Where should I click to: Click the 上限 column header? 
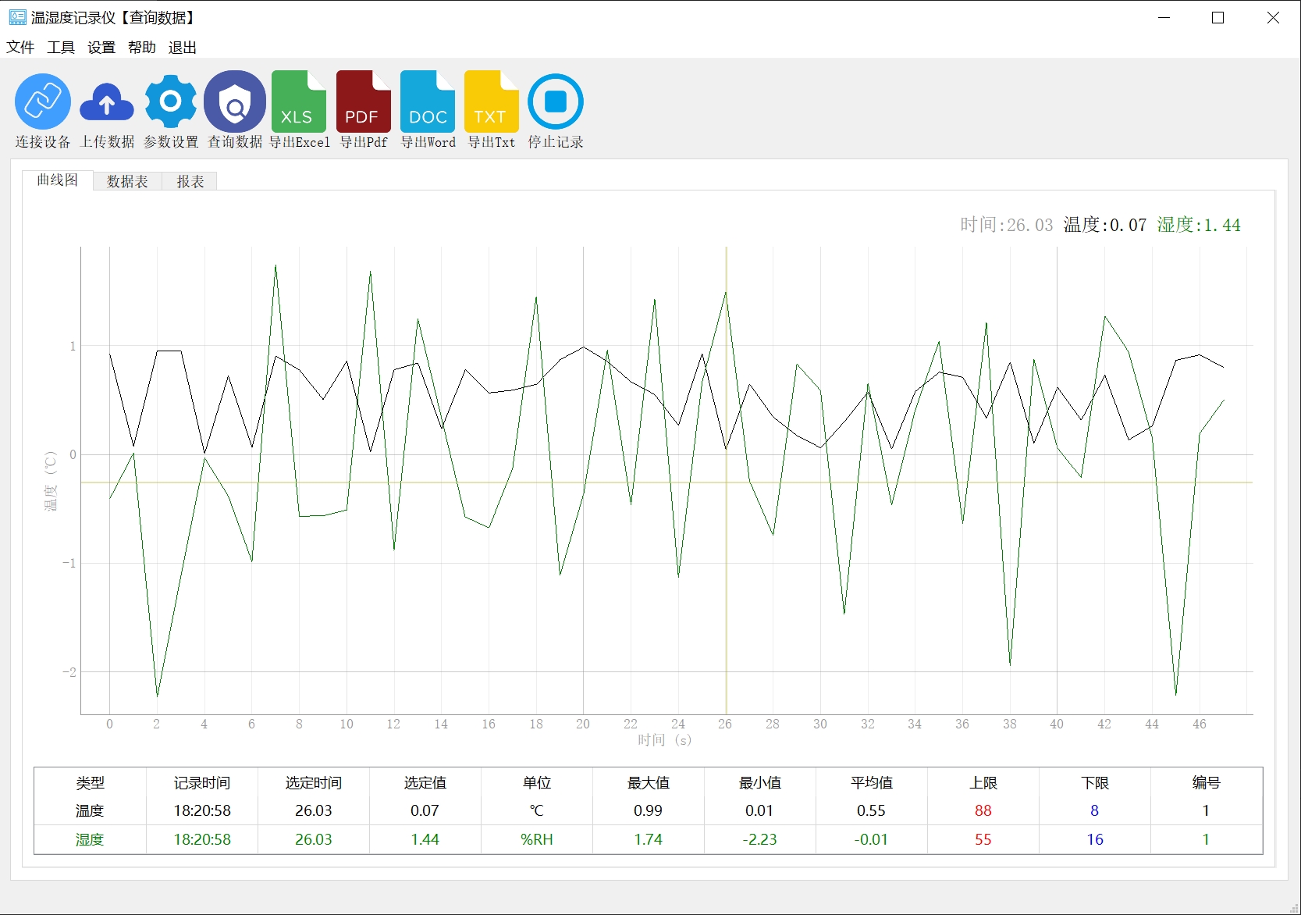click(983, 783)
